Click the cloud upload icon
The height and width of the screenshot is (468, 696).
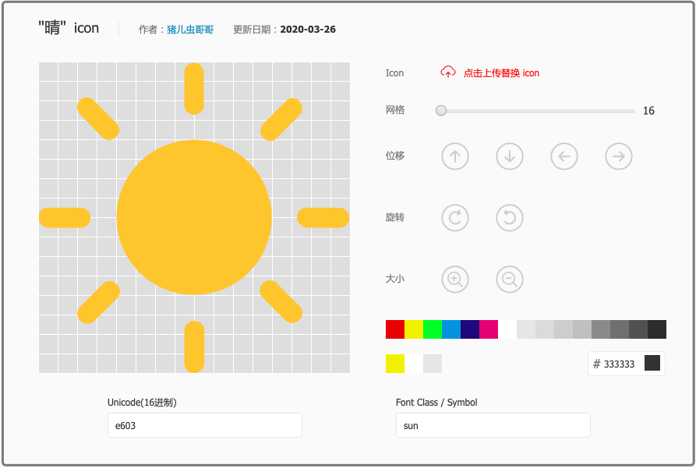tap(448, 72)
